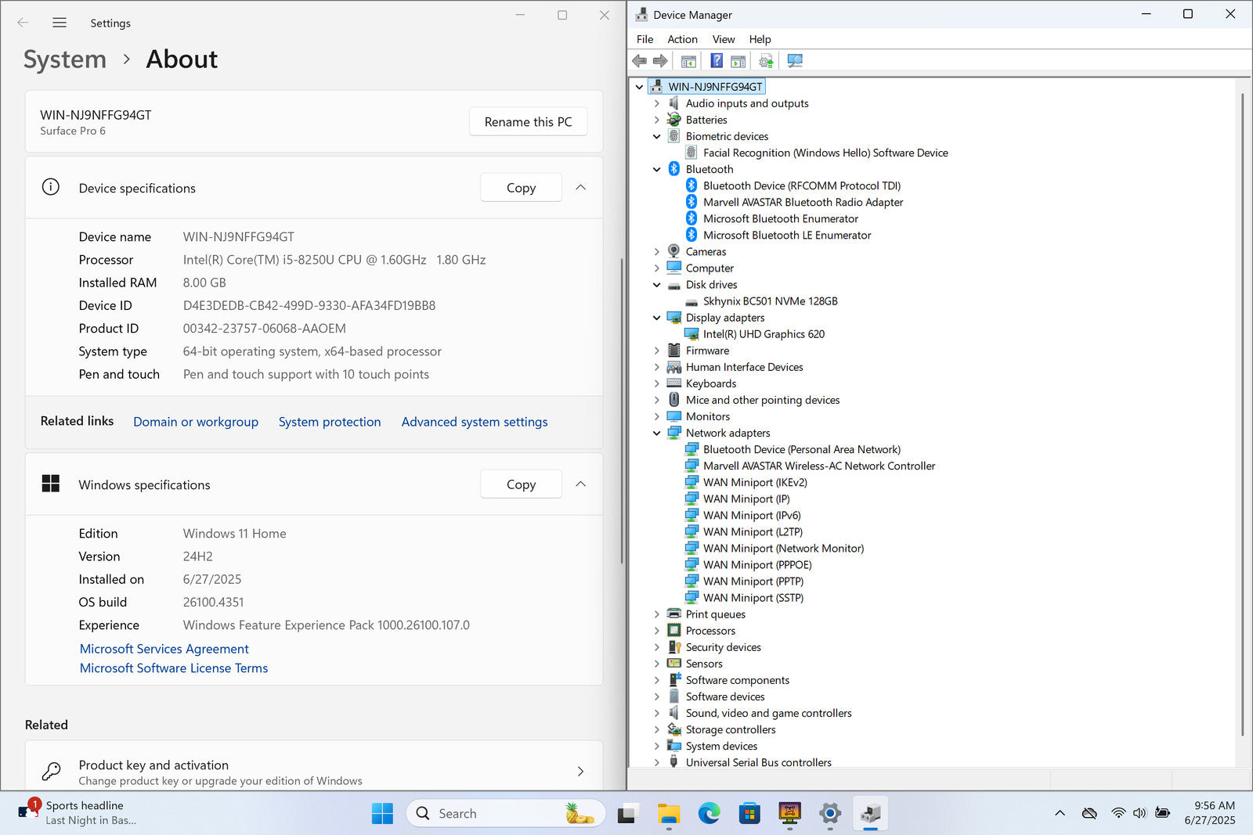The width and height of the screenshot is (1253, 835).
Task: Collapse the WIN-NJ9NFFG94GT root node
Action: click(x=639, y=87)
